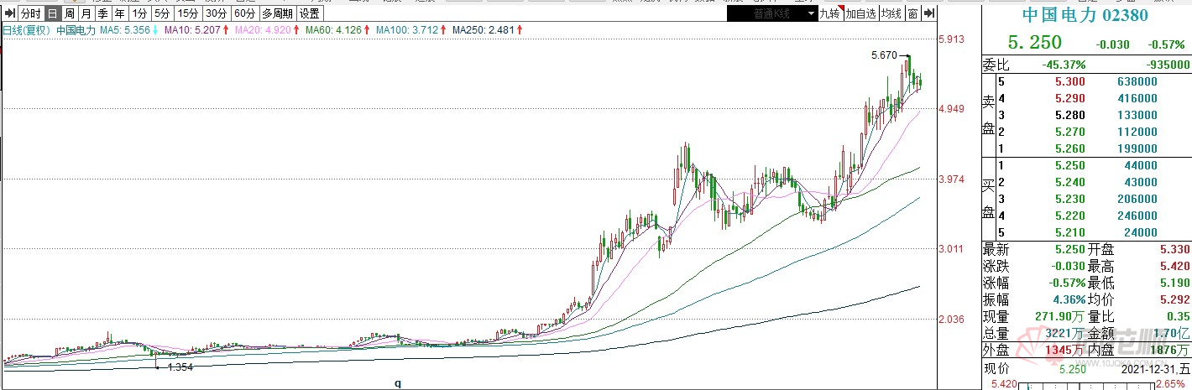Open the 多周期 multi-period view

click(278, 13)
